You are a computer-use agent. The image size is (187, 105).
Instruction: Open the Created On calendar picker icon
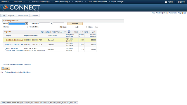pos(61,27)
